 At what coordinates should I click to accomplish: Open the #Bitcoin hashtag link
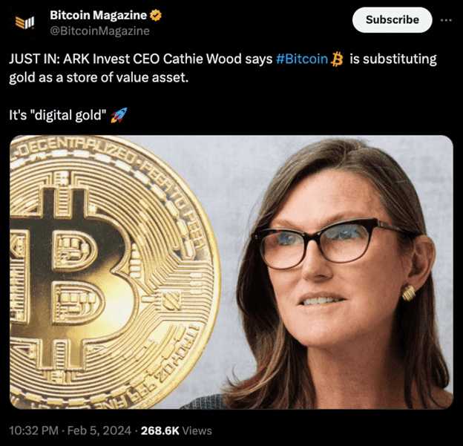pos(302,59)
